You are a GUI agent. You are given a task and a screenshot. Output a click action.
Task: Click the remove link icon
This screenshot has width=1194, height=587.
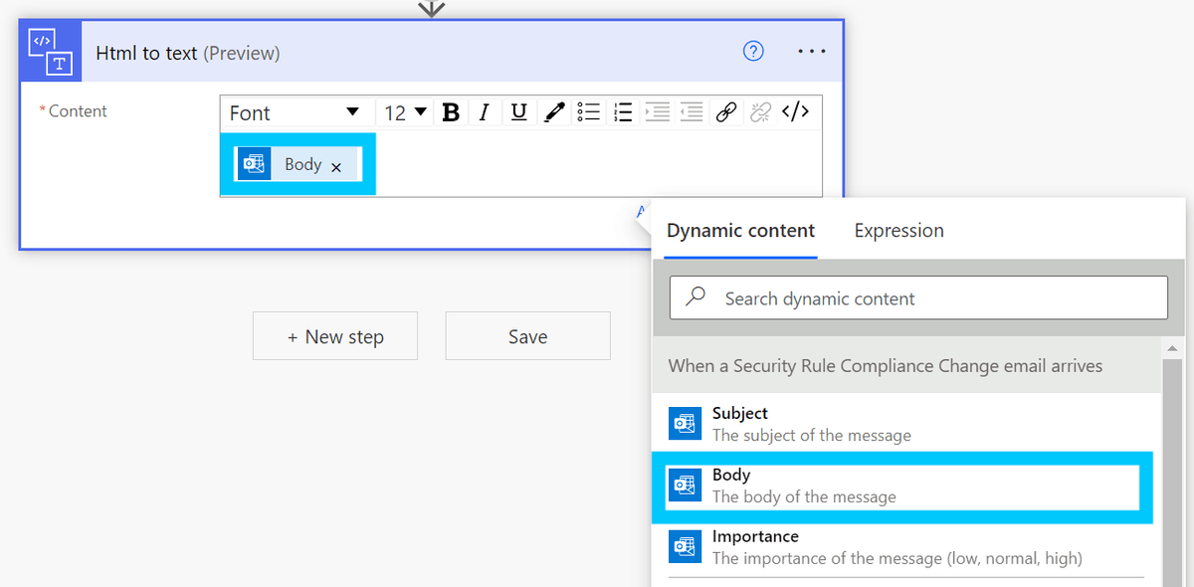(x=759, y=112)
